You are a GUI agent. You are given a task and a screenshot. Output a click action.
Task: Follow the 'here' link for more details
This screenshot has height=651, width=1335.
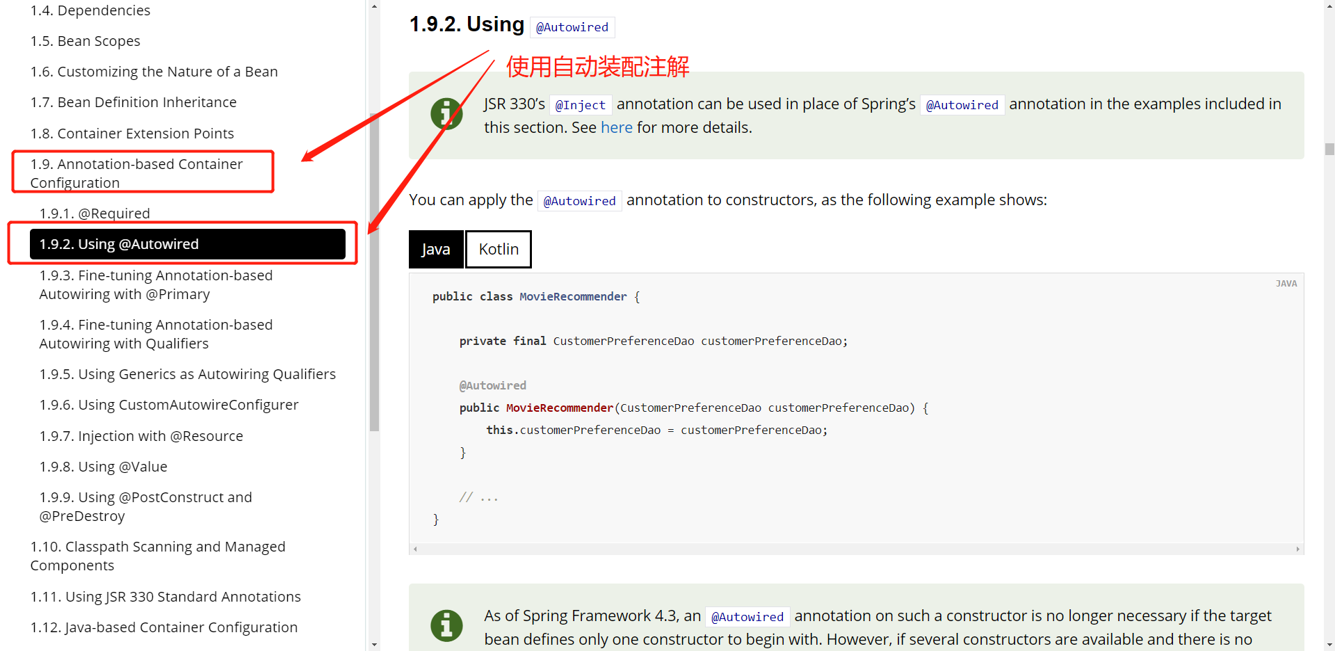(x=616, y=128)
